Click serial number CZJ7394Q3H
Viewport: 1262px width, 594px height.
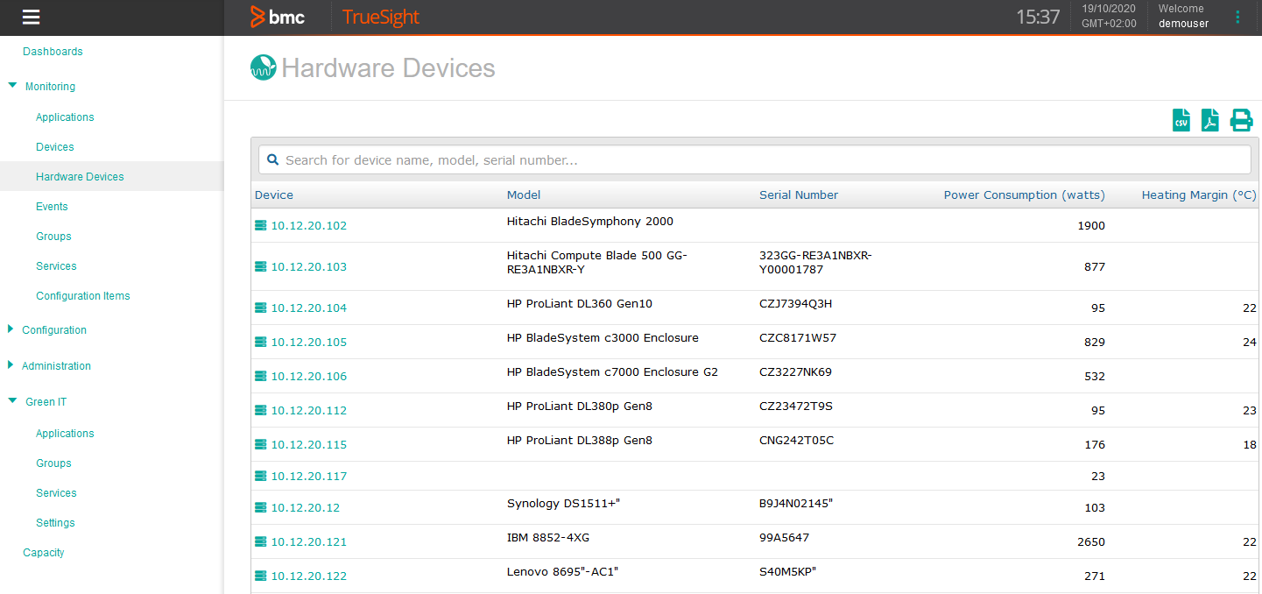796,304
